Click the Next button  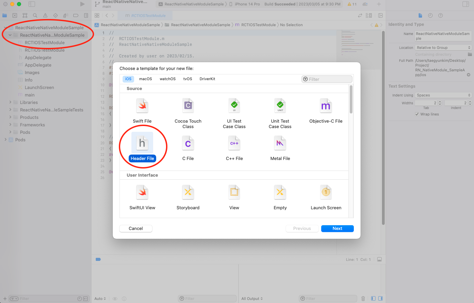(x=338, y=229)
